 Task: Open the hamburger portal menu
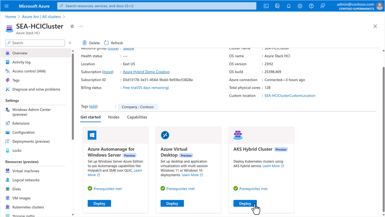tap(7, 6)
